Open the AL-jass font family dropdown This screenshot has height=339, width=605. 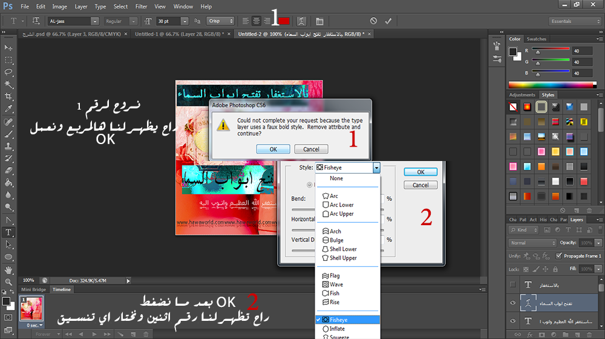pos(95,21)
